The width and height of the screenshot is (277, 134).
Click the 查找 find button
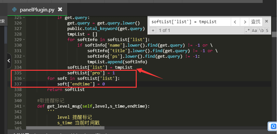[256, 22]
